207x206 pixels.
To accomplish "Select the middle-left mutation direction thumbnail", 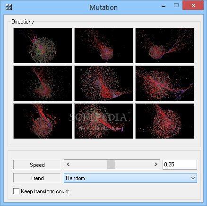I will click(x=43, y=83).
